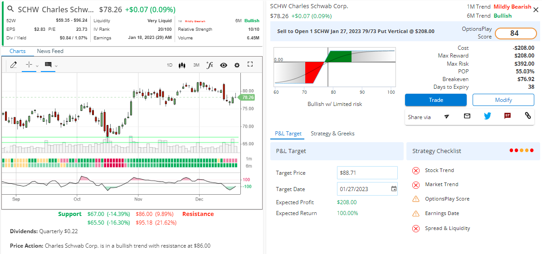
Task: Click the Spread & Liquidity red X icon
Action: pyautogui.click(x=416, y=228)
